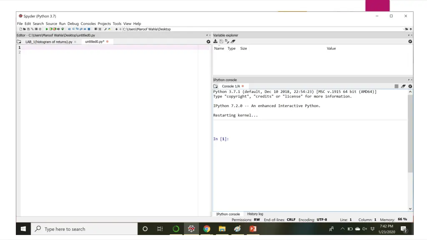Viewport: 427px width, 240px height.
Task: Run current cell toolbar icon
Action: pyautogui.click(x=51, y=29)
